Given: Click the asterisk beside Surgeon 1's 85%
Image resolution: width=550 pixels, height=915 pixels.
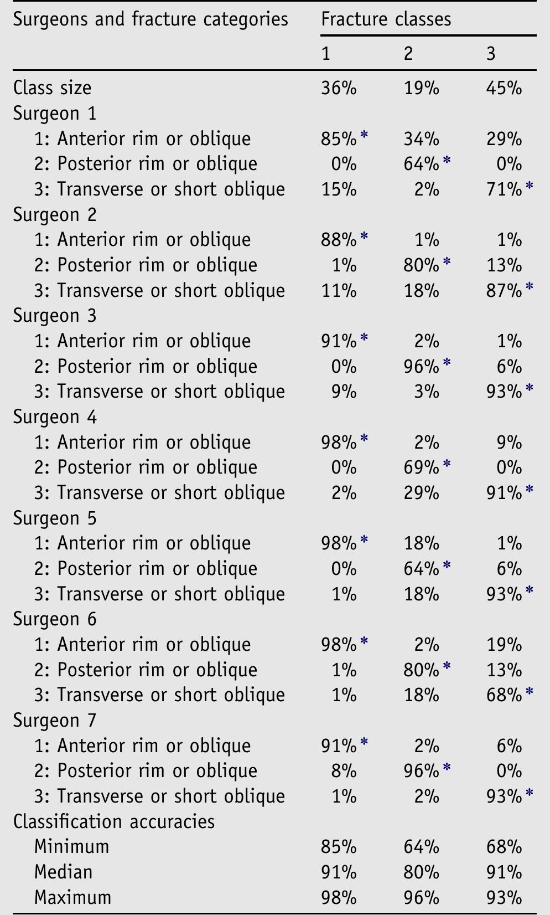Looking at the screenshot, I should pos(364,136).
